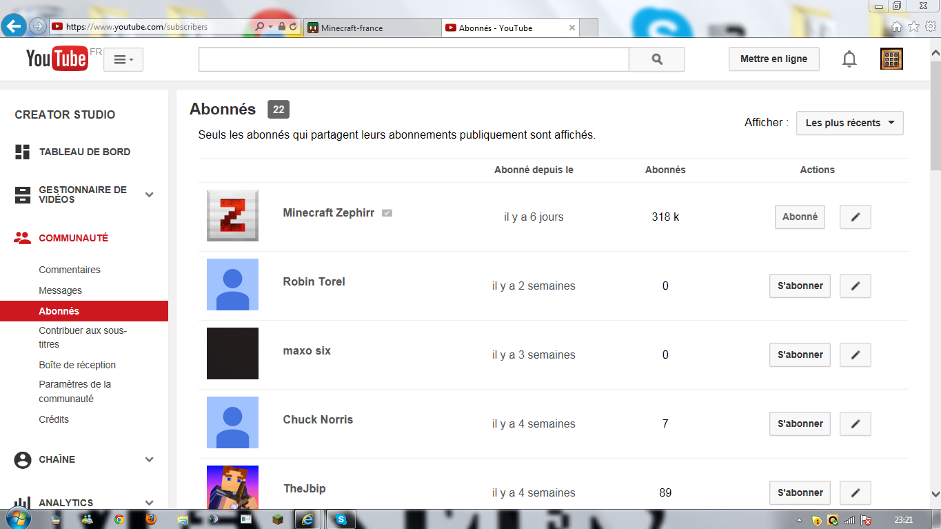Click inside the YouTube search field
Screen dimensions: 941x529
tap(414, 59)
